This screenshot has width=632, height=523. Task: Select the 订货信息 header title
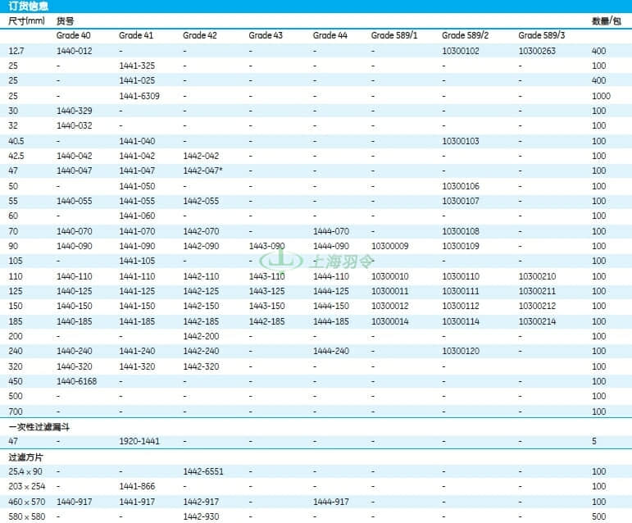[x=28, y=6]
